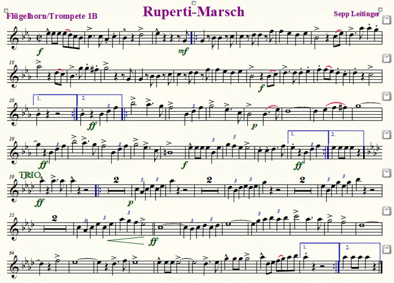Toggle the lock icon for the system starting at measure 53

pyautogui.click(x=387, y=211)
